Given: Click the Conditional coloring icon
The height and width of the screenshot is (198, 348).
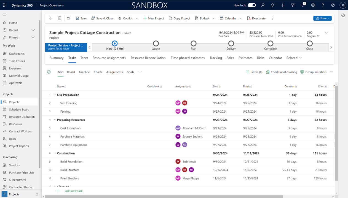Looking at the screenshot, I should (x=267, y=72).
